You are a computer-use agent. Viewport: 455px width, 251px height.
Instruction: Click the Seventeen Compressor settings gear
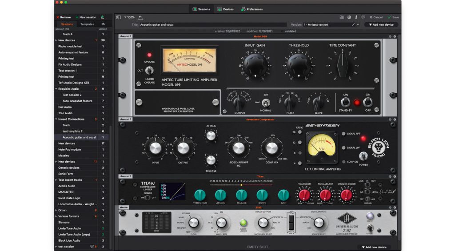point(395,120)
